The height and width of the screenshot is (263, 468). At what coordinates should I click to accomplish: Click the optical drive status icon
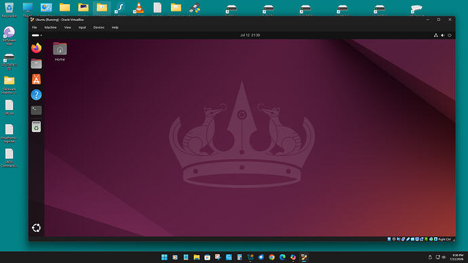pos(394,239)
